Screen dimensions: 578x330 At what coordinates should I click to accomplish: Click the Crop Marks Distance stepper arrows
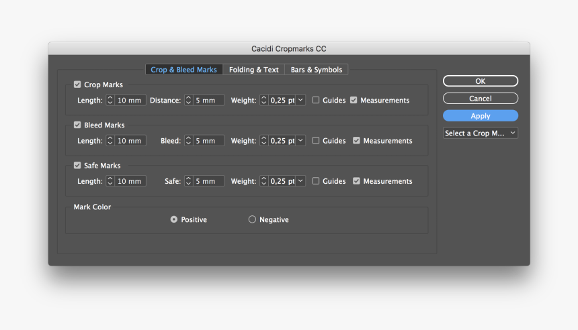188,100
